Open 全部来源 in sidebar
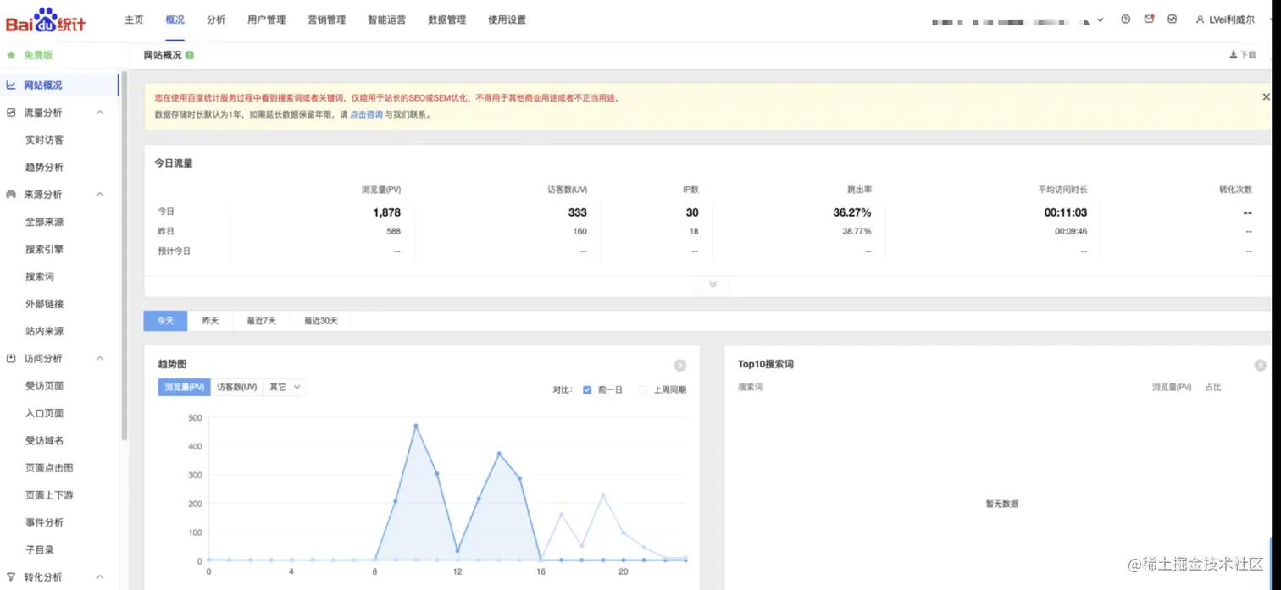The image size is (1281, 590). pos(45,222)
